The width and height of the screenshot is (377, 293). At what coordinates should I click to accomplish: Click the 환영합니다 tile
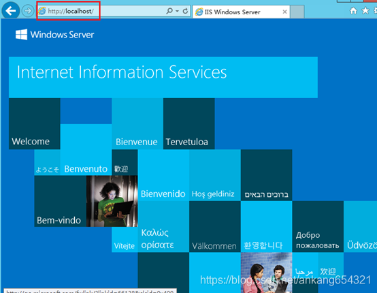pyautogui.click(x=266, y=227)
